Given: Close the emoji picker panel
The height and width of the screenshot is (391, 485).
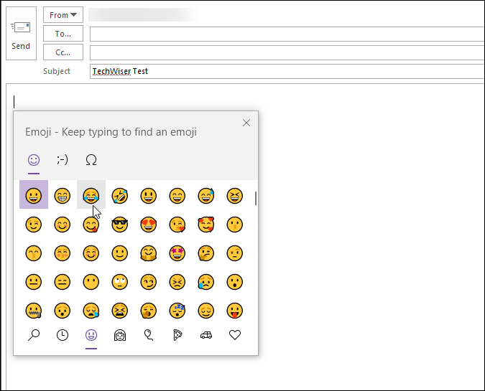Looking at the screenshot, I should 246,123.
